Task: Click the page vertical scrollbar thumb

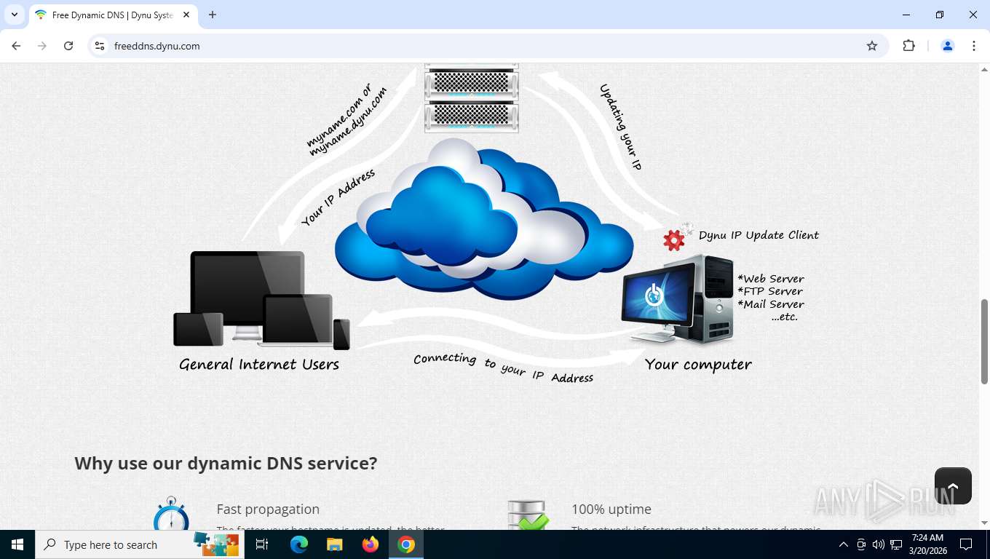Action: (x=985, y=341)
